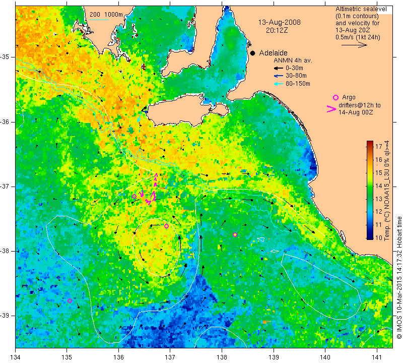Click the cyan depth contour legend line
The height and width of the screenshot is (363, 403).
coord(99,20)
